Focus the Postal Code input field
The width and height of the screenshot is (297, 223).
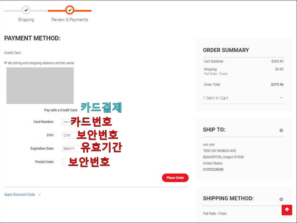[x=83, y=162]
